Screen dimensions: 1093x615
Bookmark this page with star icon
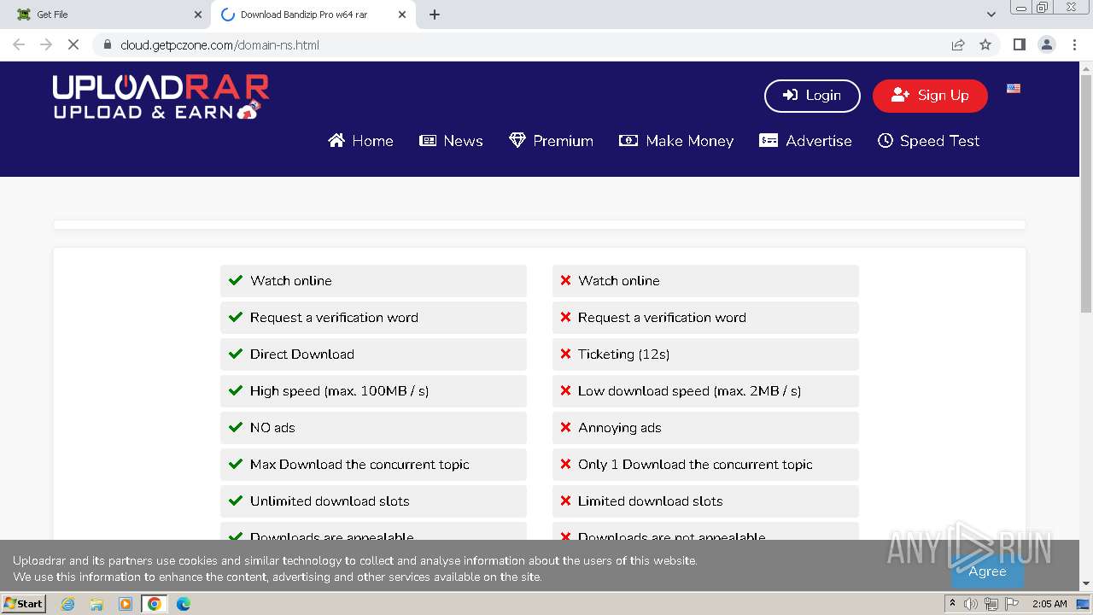point(985,44)
